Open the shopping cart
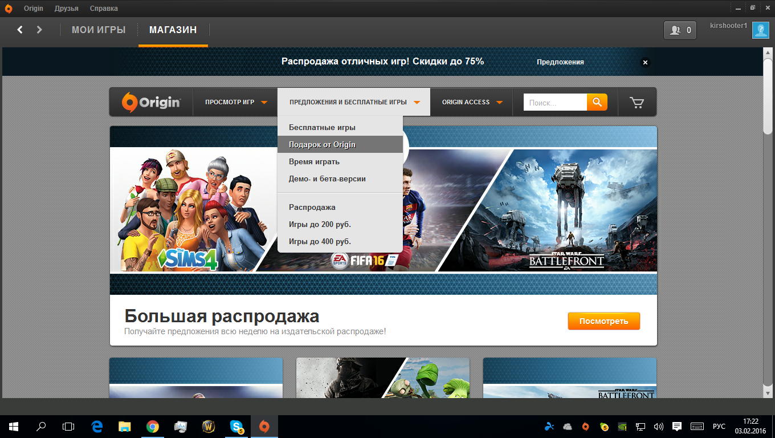The width and height of the screenshot is (775, 438). 637,103
